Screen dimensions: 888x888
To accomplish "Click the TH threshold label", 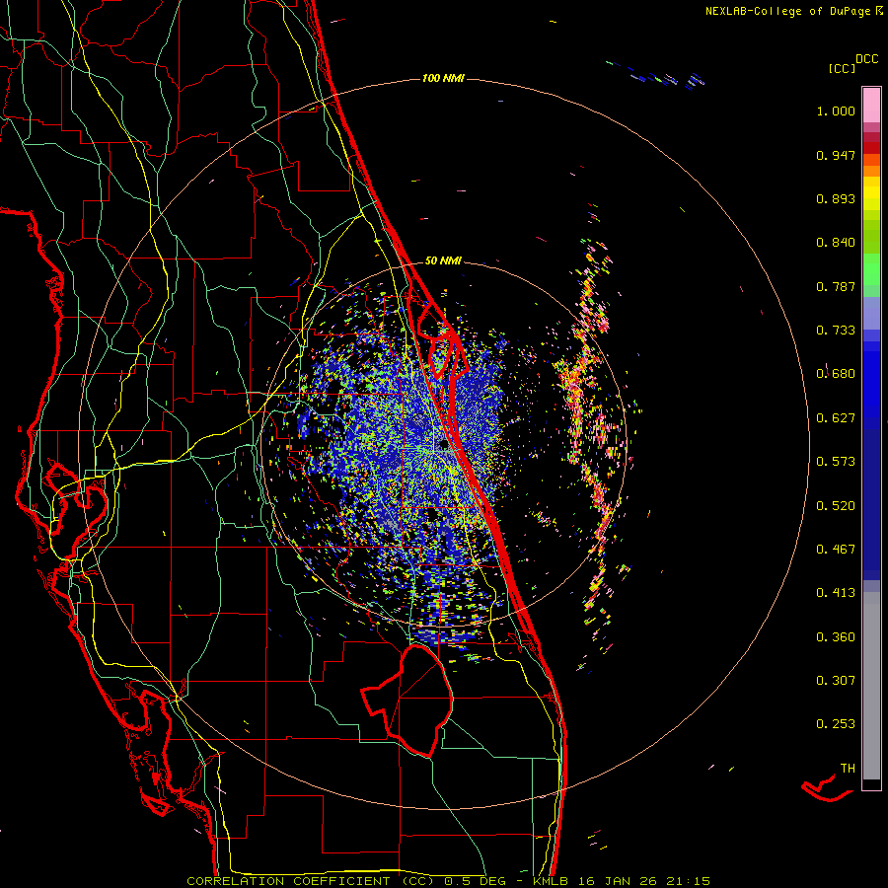I will tap(848, 769).
